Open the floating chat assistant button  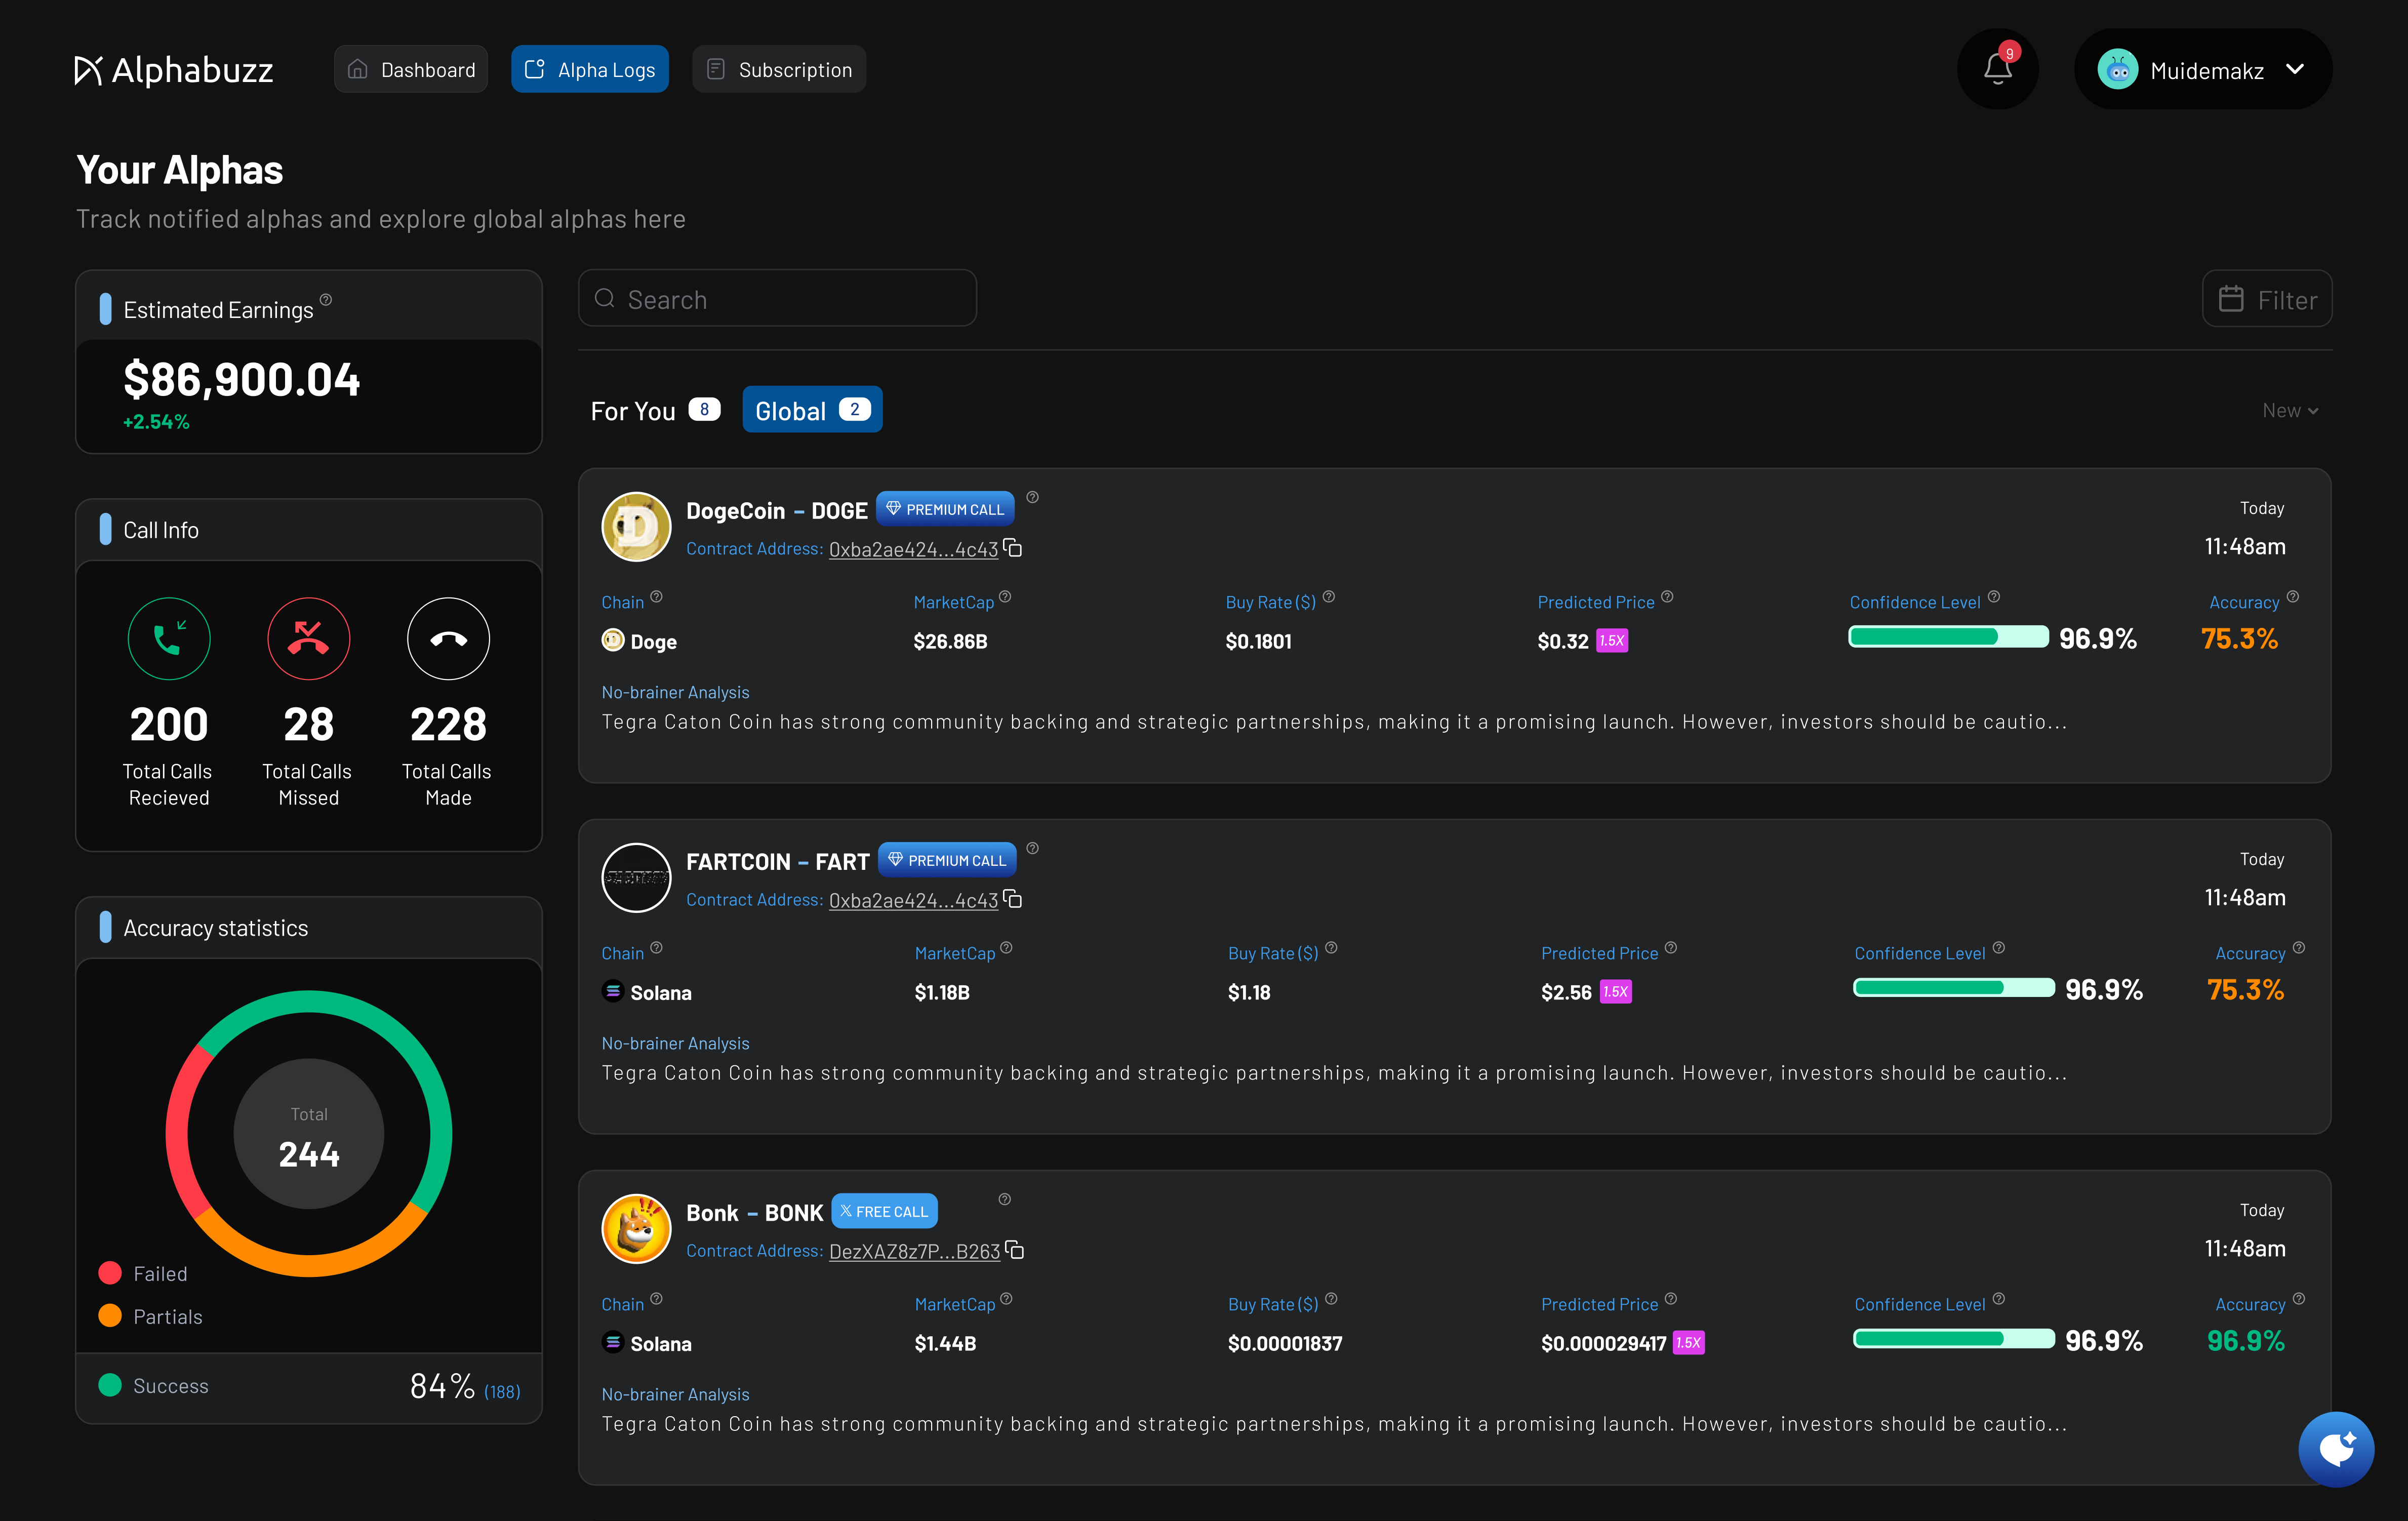2336,1449
